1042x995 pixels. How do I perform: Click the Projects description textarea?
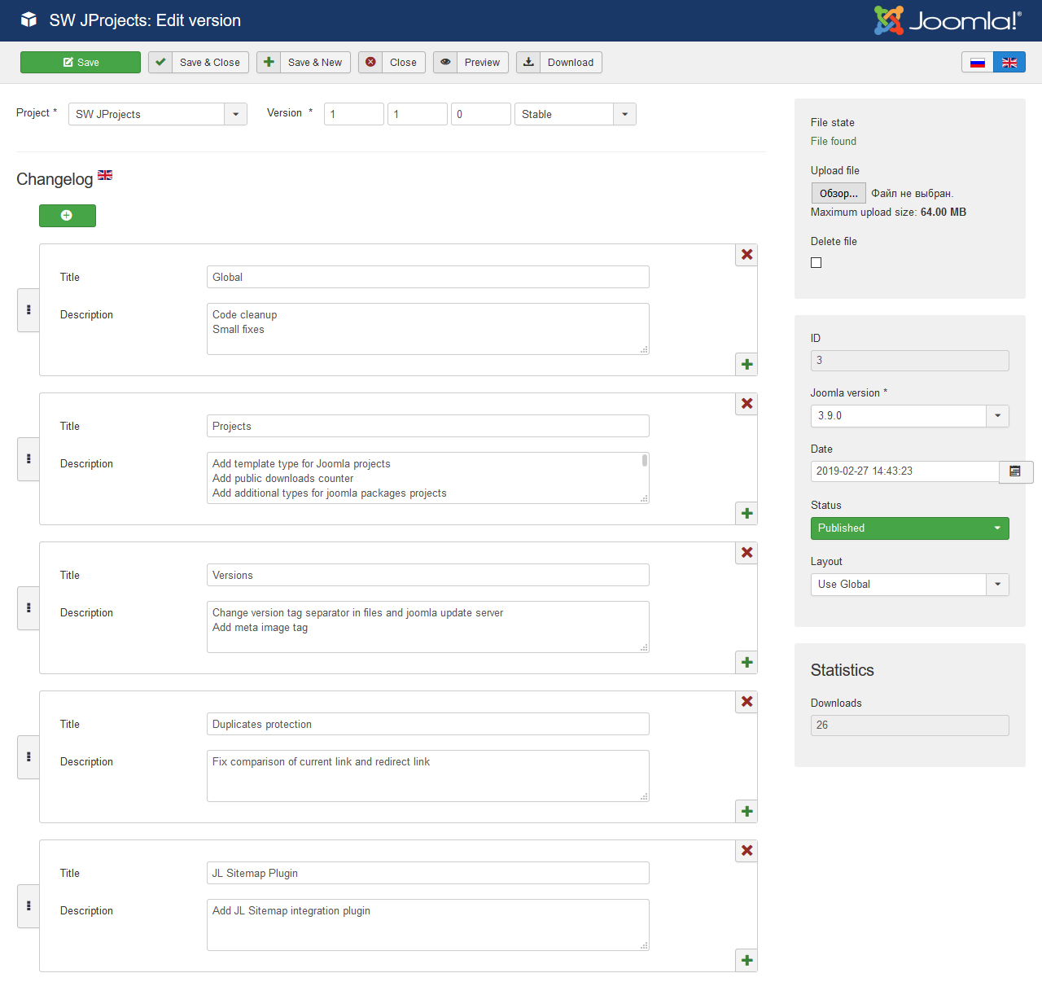tap(428, 478)
